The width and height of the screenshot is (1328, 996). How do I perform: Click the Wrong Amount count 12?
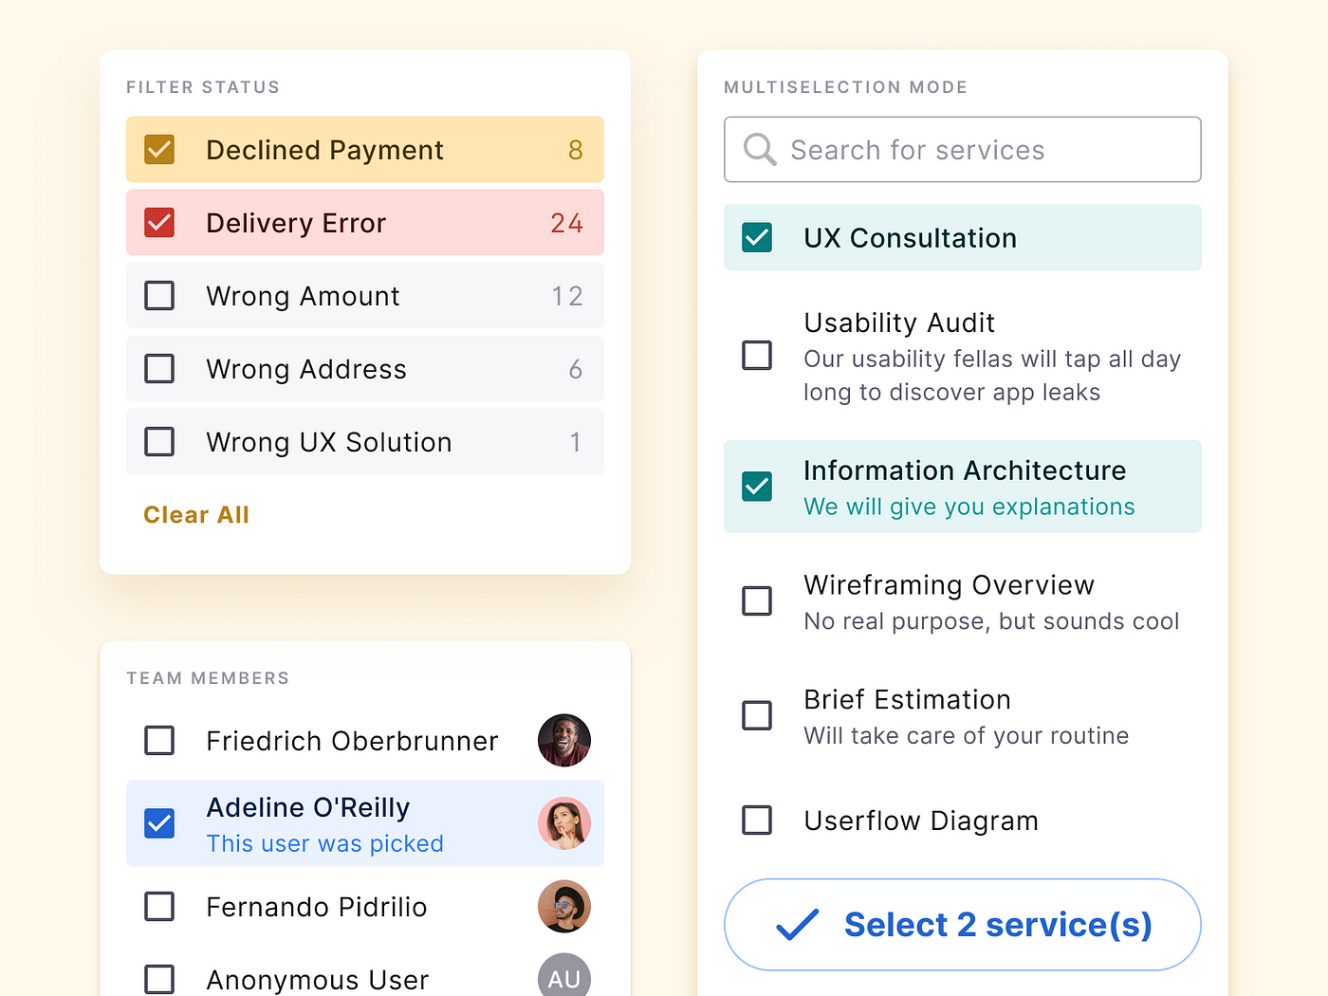coord(567,296)
